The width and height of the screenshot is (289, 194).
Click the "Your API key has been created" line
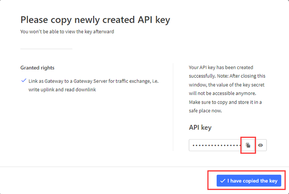pos(221,67)
